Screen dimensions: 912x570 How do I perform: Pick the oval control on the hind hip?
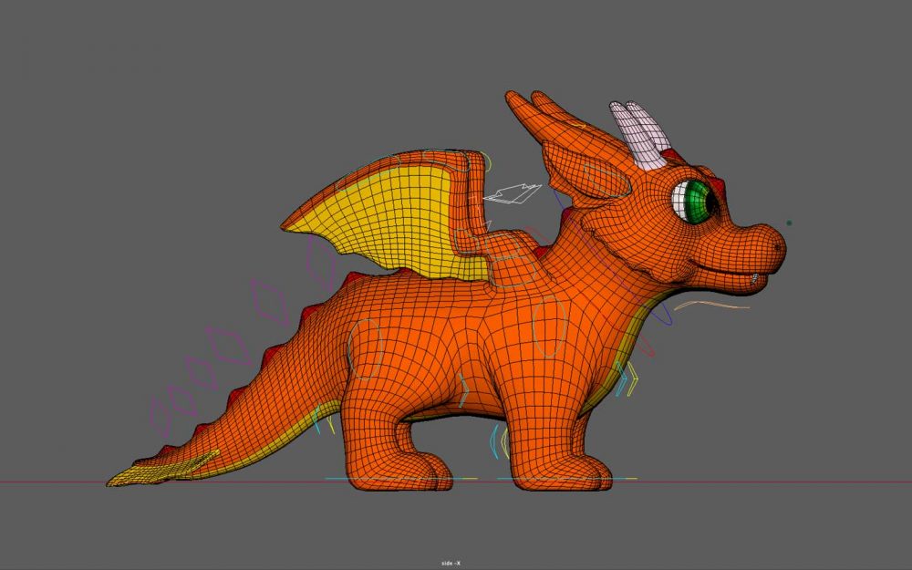point(364,347)
